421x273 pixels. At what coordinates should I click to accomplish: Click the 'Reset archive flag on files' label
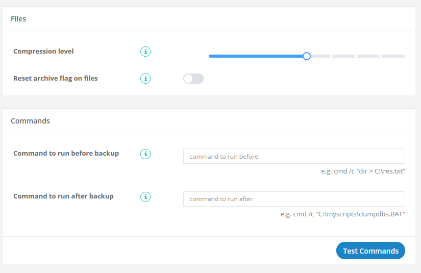pyautogui.click(x=56, y=79)
